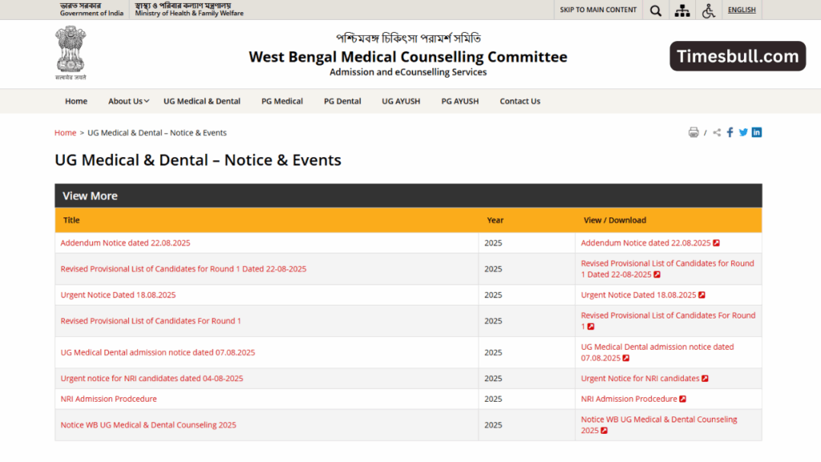The height and width of the screenshot is (462, 821).
Task: Click the Timesbull.com logo
Action: click(x=737, y=56)
